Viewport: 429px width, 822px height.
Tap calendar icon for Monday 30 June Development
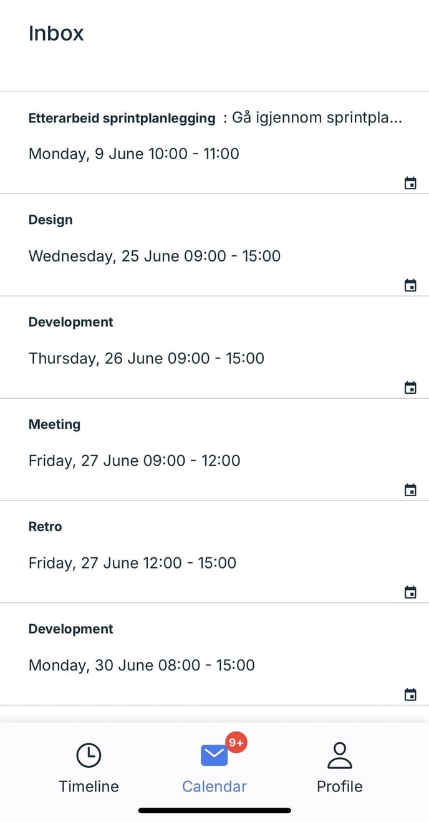coord(410,695)
